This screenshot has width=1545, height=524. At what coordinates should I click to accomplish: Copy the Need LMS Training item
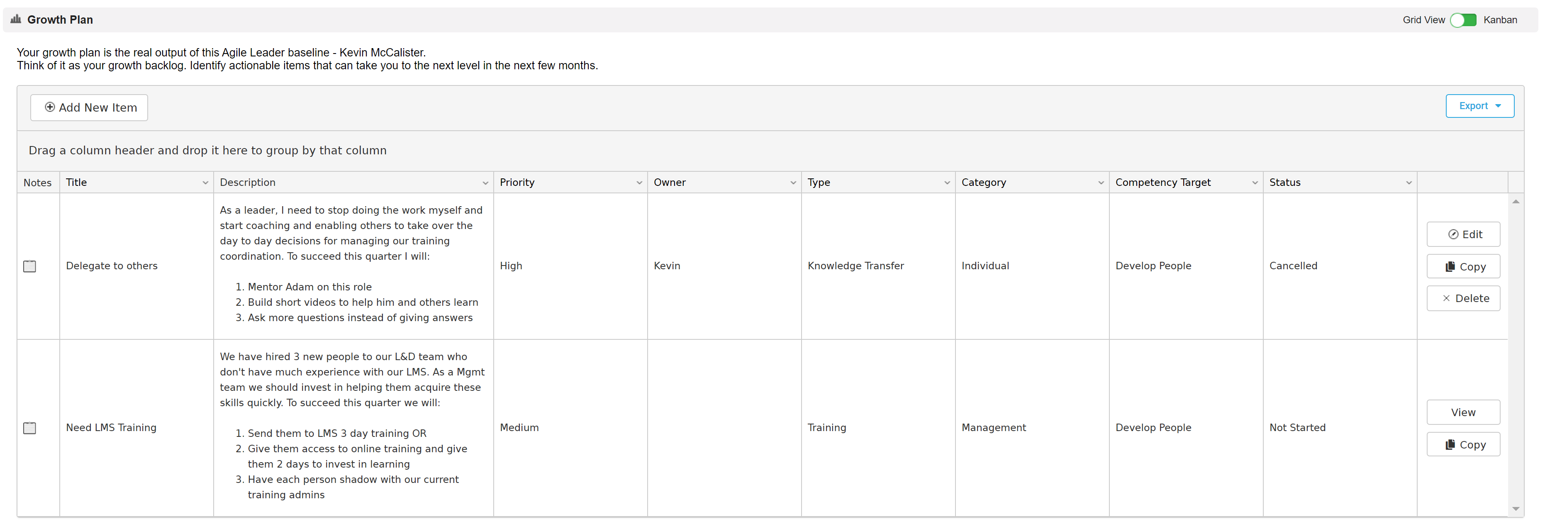1463,444
